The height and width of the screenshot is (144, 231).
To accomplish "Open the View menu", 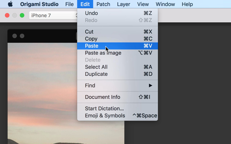I will point(143,4).
